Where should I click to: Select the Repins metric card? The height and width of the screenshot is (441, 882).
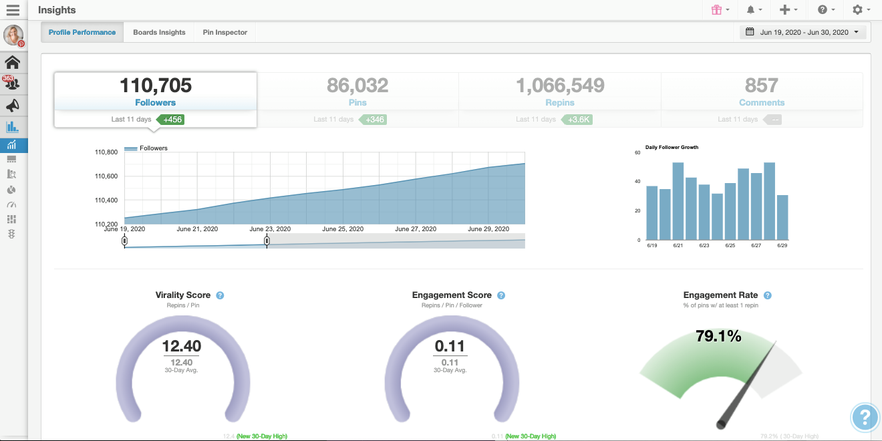click(x=560, y=100)
